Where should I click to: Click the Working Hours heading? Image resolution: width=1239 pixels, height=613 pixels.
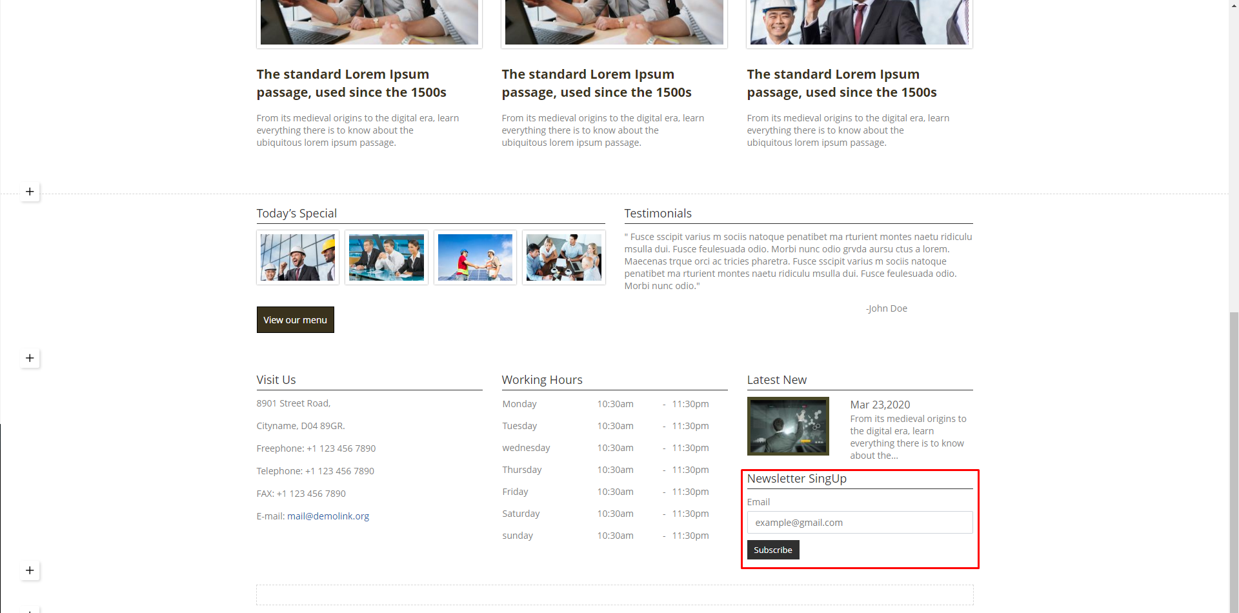(542, 380)
